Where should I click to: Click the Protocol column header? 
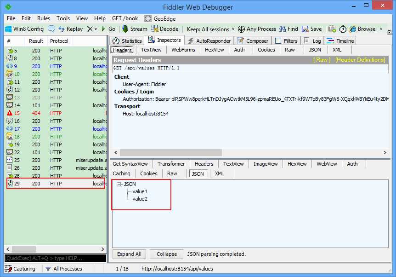(59, 41)
